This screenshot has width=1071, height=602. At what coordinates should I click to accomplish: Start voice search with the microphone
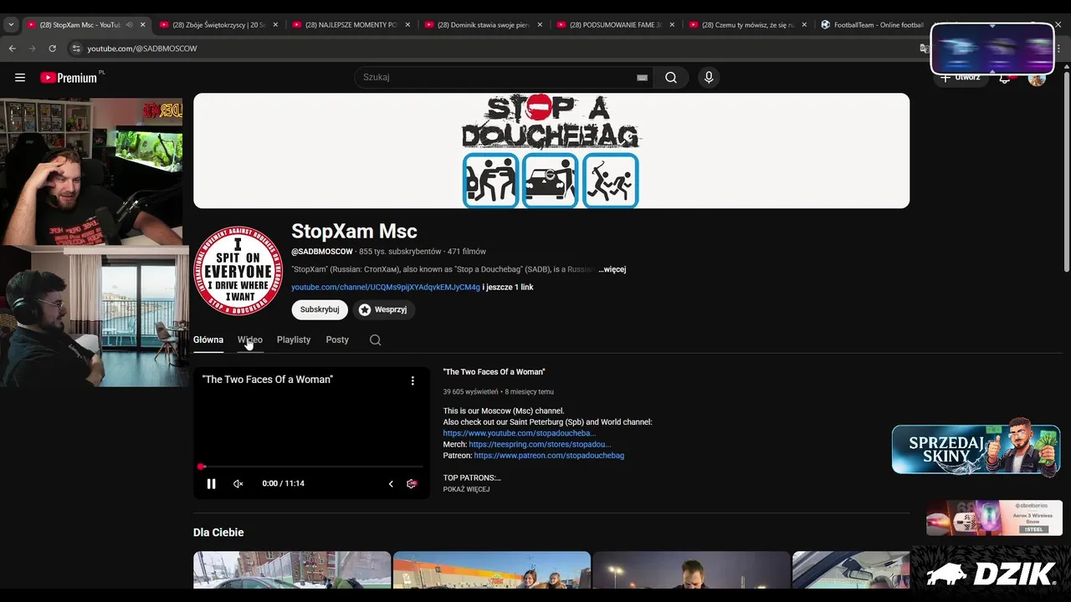(x=709, y=78)
